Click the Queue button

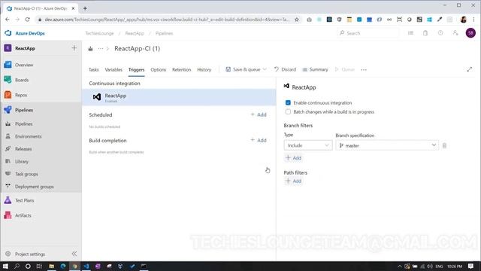point(345,69)
